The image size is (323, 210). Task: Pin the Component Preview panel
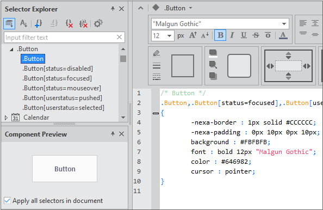[x=113, y=134]
